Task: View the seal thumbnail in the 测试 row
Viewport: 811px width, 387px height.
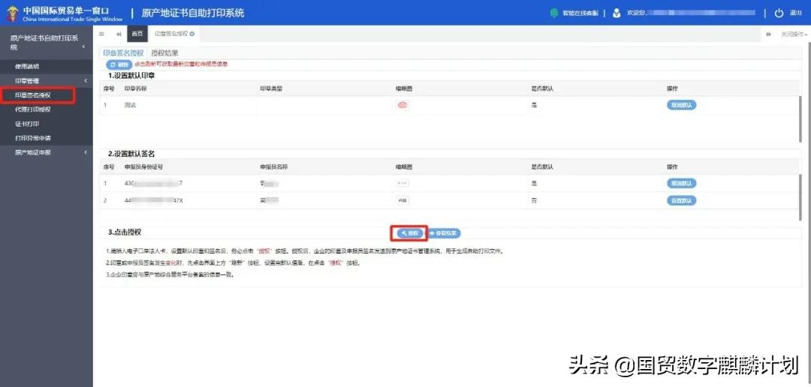Action: 402,105
